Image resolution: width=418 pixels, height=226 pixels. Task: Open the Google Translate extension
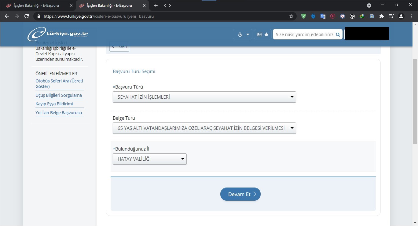click(x=323, y=16)
